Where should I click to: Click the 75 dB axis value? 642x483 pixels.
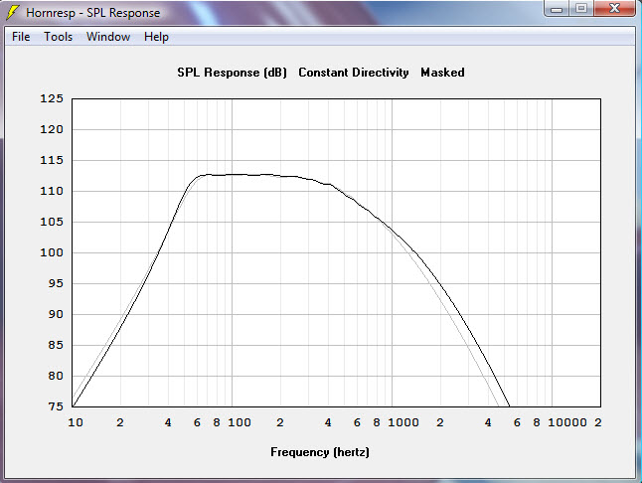pyautogui.click(x=56, y=406)
